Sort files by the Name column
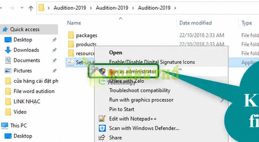The image size is (259, 142). coord(74,23)
